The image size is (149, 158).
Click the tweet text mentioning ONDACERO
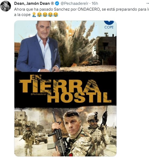click(82, 12)
